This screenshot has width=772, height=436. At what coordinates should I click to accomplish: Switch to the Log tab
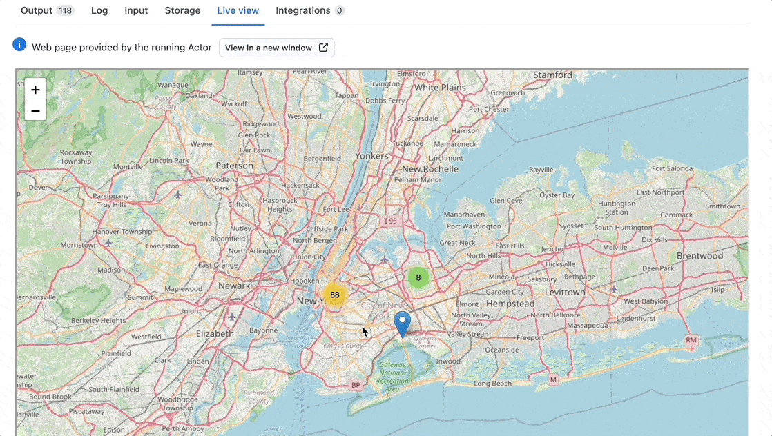[99, 10]
